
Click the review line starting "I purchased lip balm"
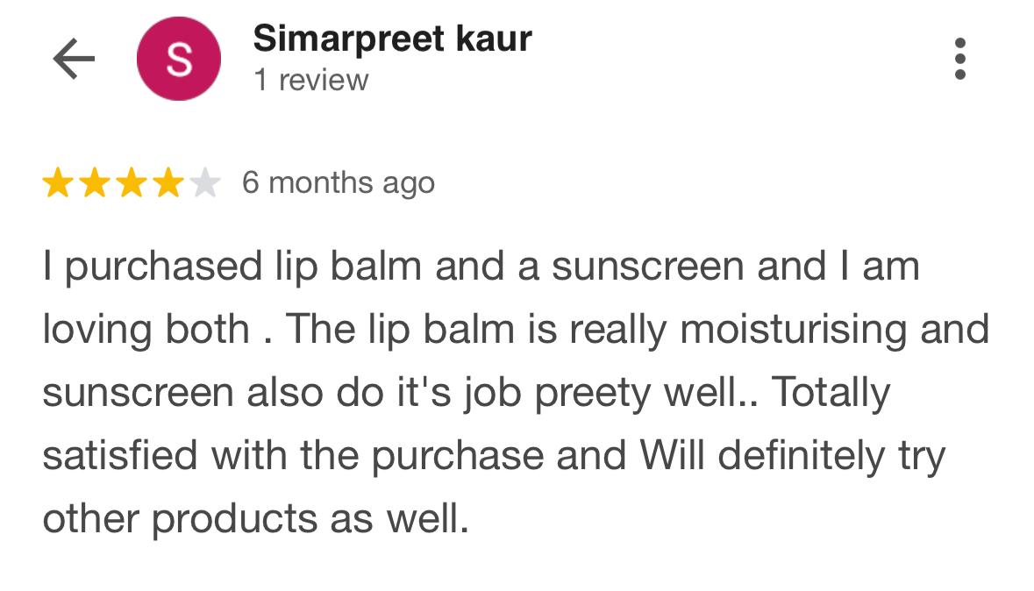tap(481, 267)
